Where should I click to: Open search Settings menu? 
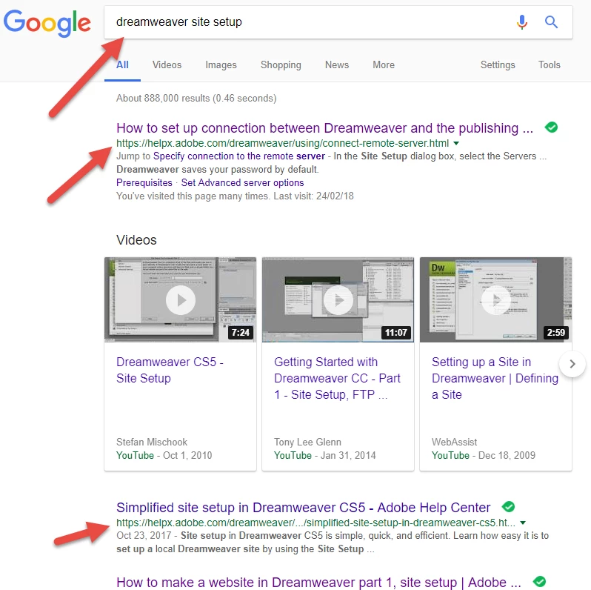498,65
